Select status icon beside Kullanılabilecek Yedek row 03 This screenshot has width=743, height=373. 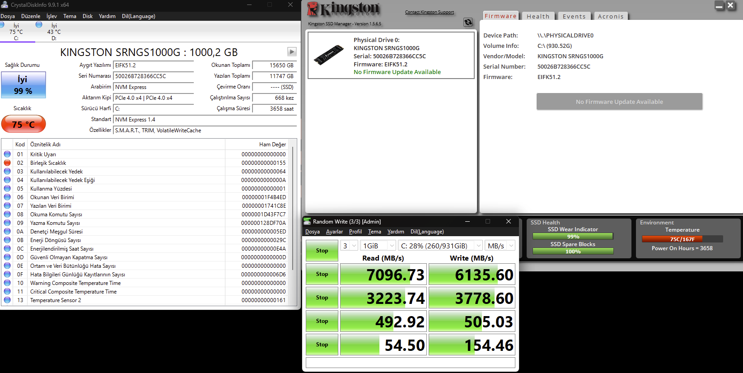tap(7, 171)
